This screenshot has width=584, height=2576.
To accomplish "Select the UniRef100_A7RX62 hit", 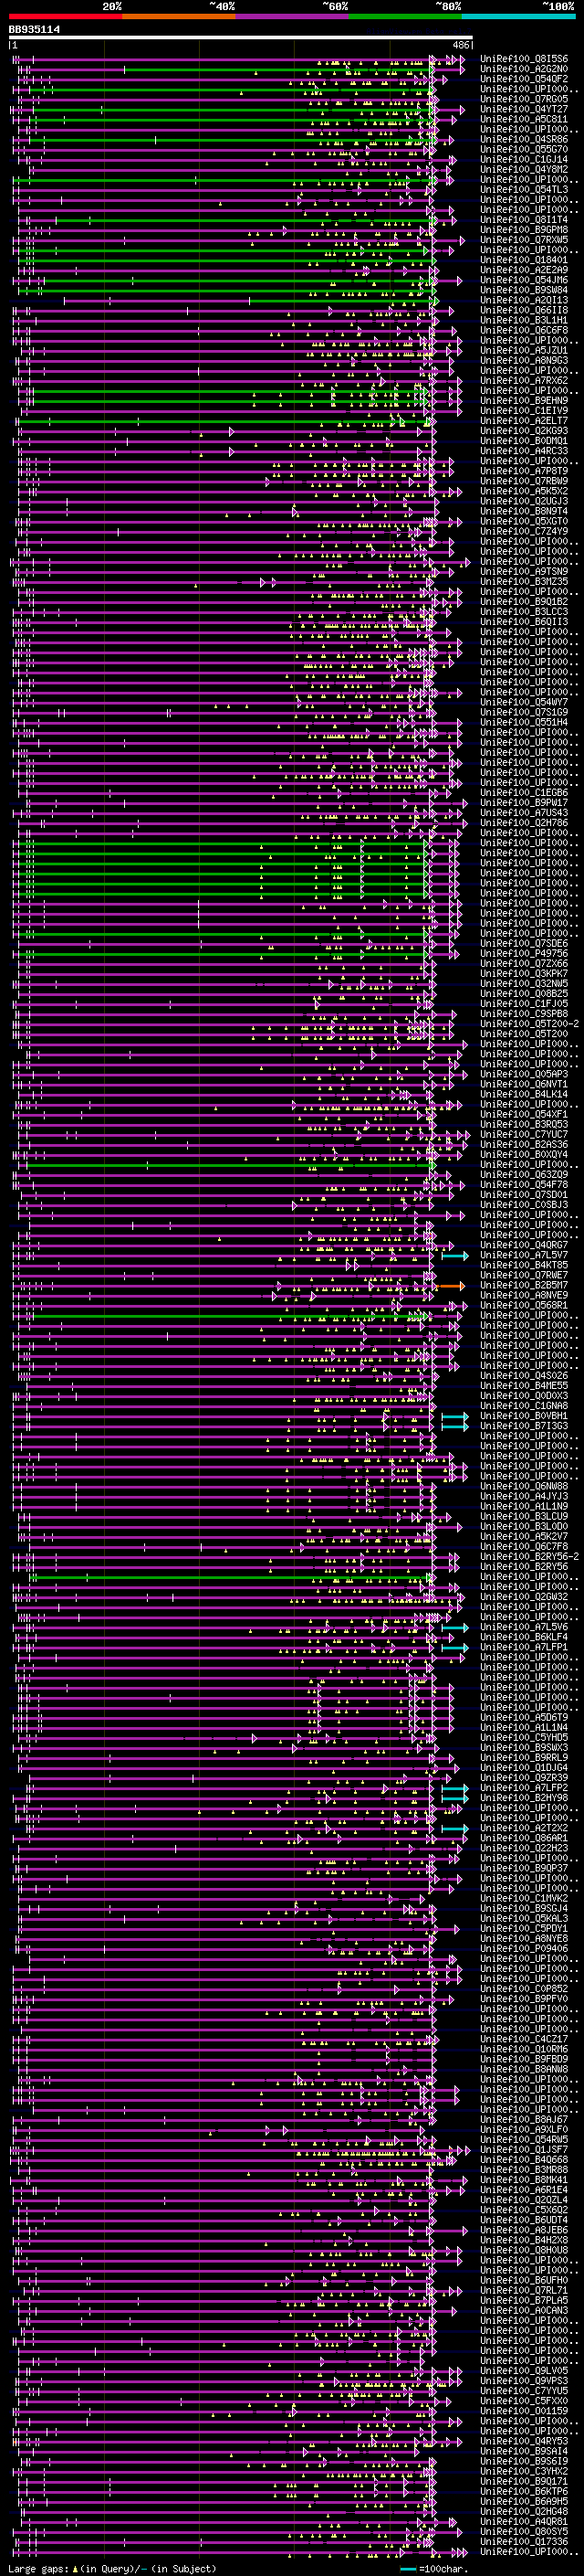I will [x=523, y=380].
